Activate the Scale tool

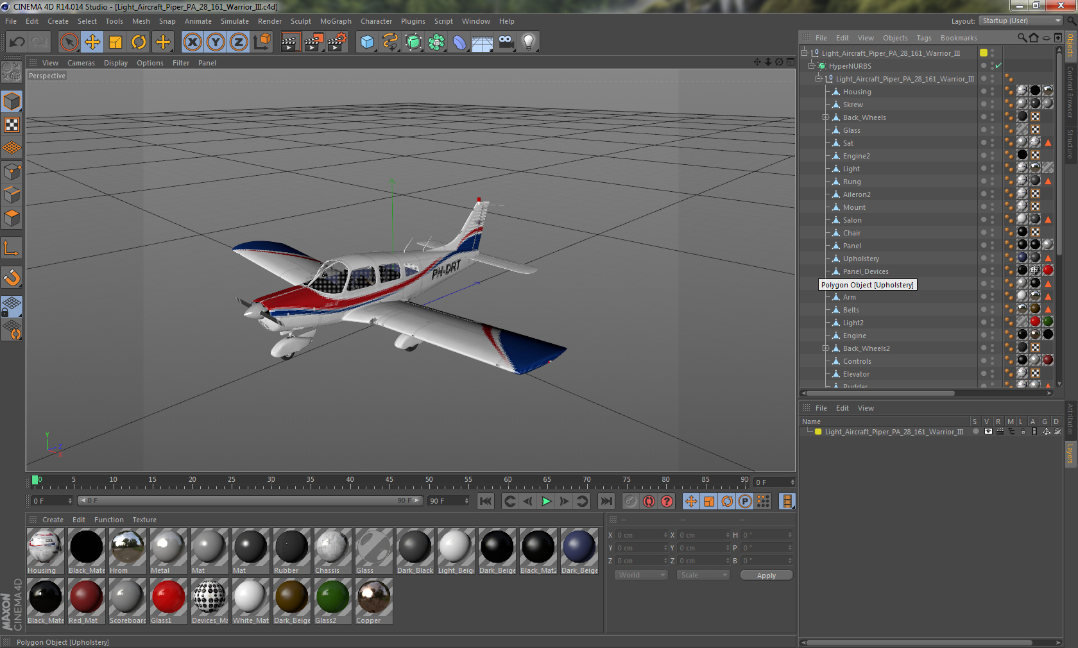(x=116, y=42)
